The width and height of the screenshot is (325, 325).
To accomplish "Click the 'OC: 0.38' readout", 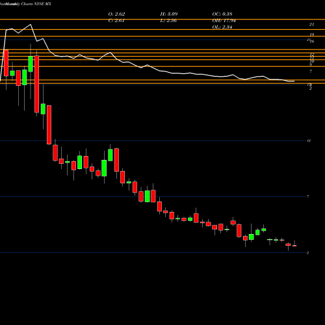I will pyautogui.click(x=222, y=14).
